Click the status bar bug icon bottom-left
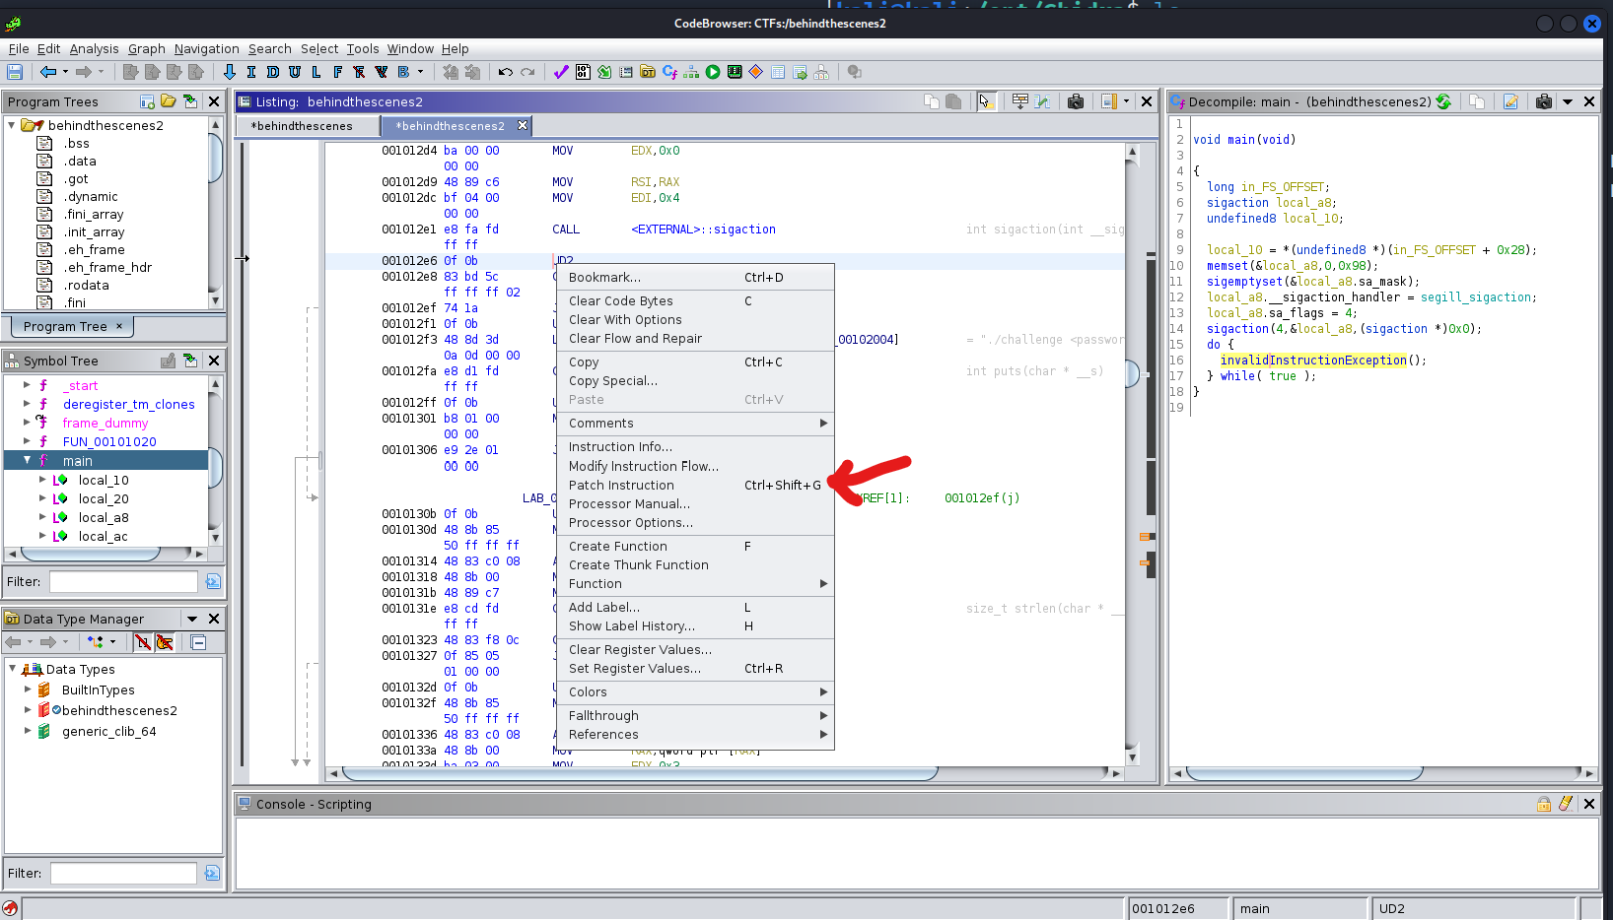 [x=10, y=908]
